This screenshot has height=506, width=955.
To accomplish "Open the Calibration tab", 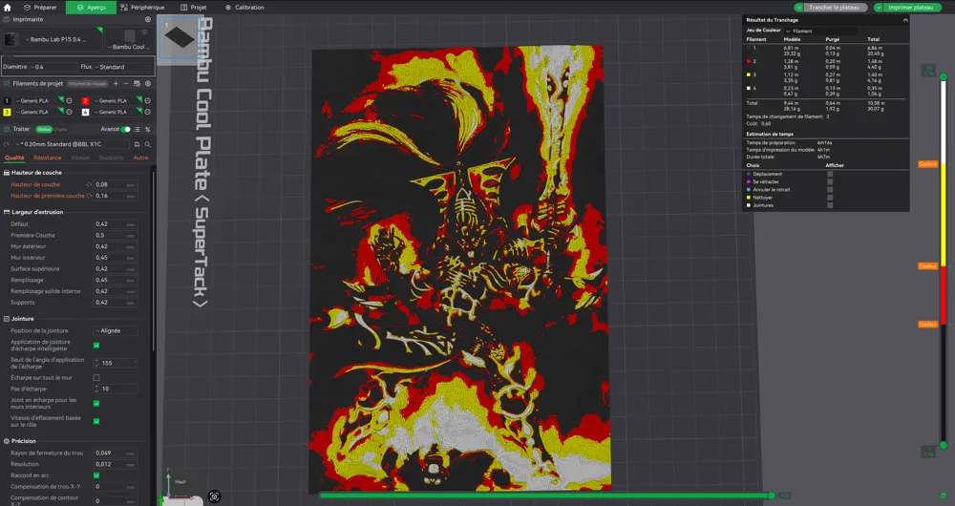I will [x=244, y=8].
